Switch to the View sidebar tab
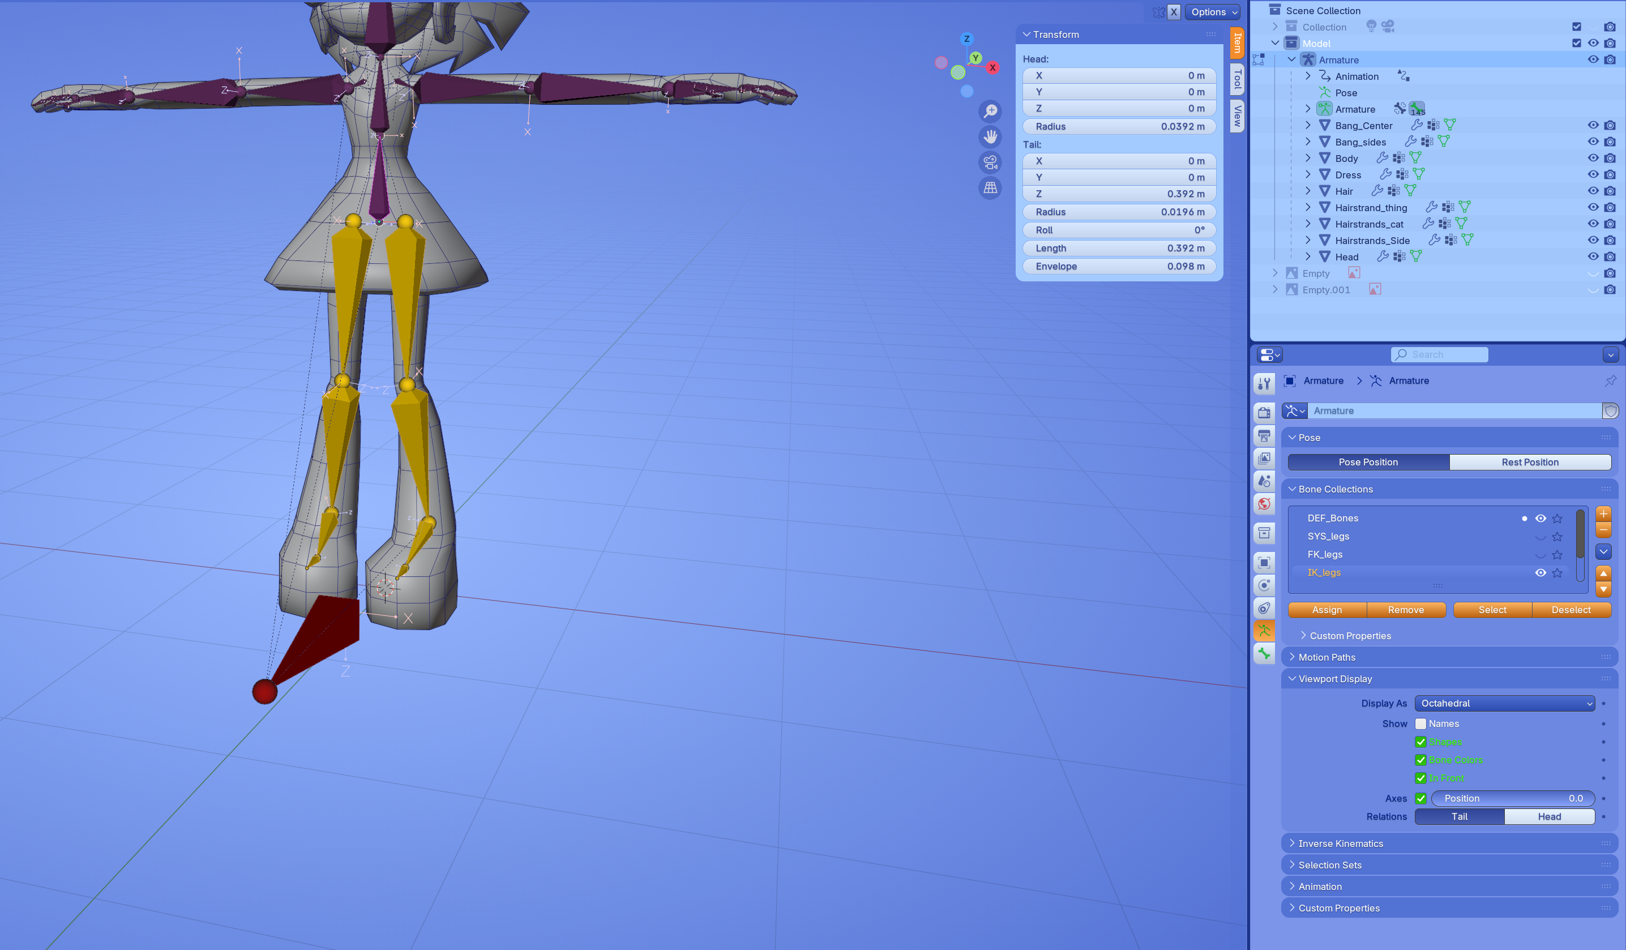Viewport: 1626px width, 950px height. tap(1237, 116)
